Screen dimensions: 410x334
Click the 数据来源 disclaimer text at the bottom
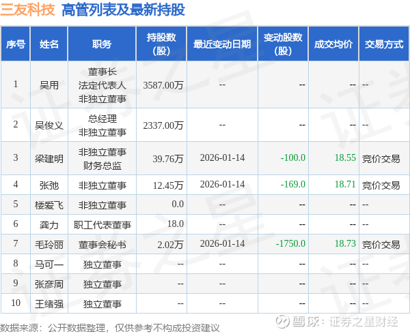110,328
